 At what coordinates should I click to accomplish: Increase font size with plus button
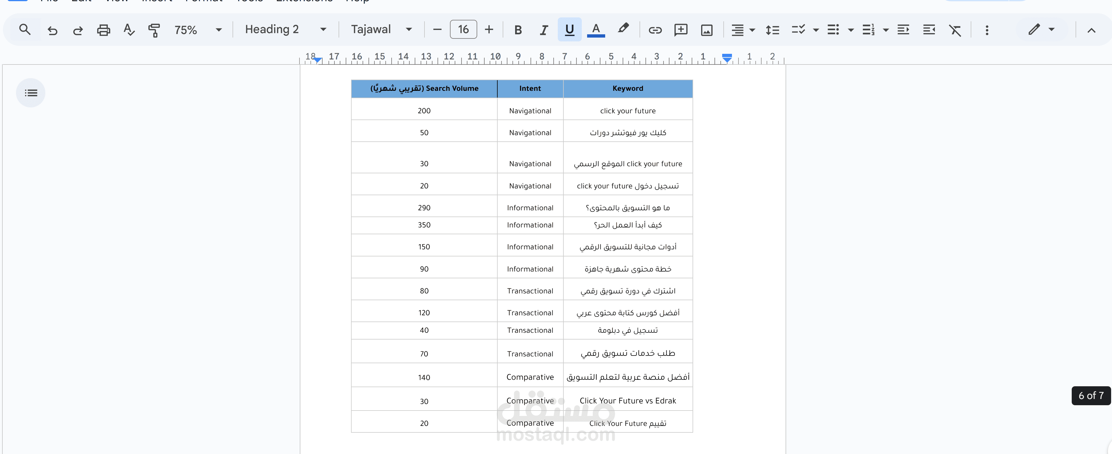point(489,30)
